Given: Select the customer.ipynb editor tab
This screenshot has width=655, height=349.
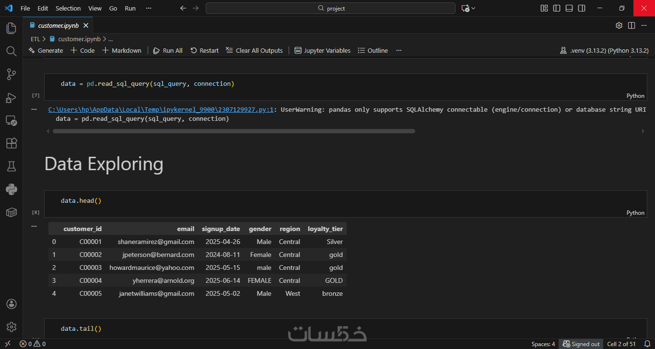Looking at the screenshot, I should [x=58, y=25].
